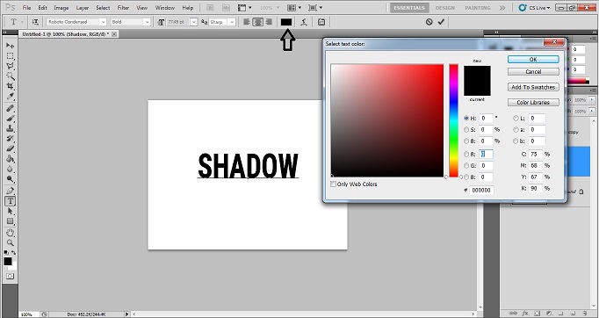This screenshot has width=599, height=318.
Task: Click the warp text icon
Action: tap(304, 22)
